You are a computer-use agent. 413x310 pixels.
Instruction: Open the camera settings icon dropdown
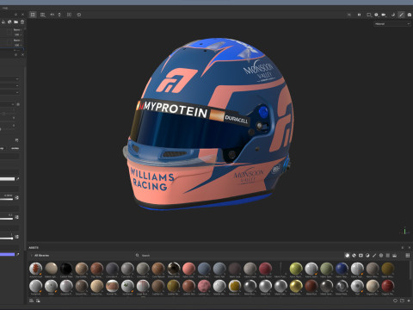pyautogui.click(x=384, y=15)
